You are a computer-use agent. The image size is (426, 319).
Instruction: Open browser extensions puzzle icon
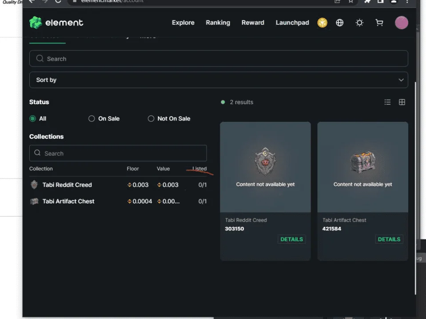367,1
